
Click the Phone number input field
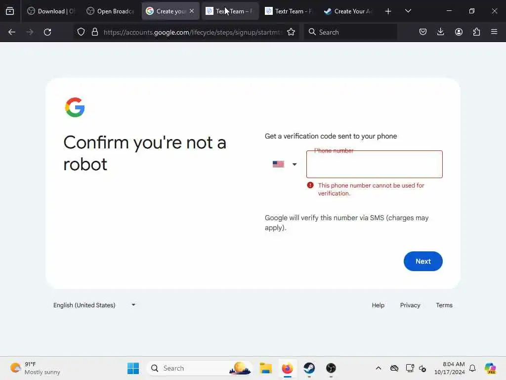[375, 164]
